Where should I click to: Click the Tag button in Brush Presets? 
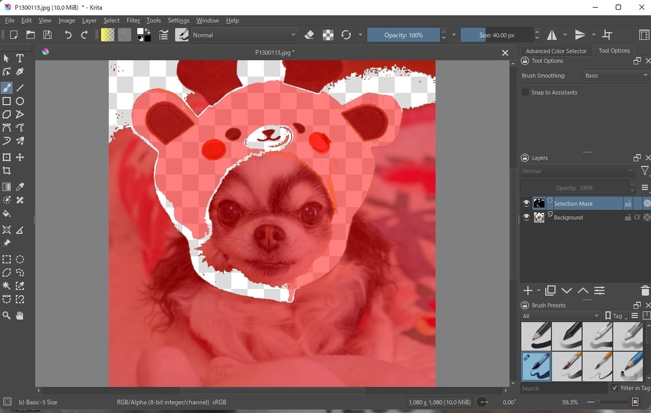pos(616,316)
